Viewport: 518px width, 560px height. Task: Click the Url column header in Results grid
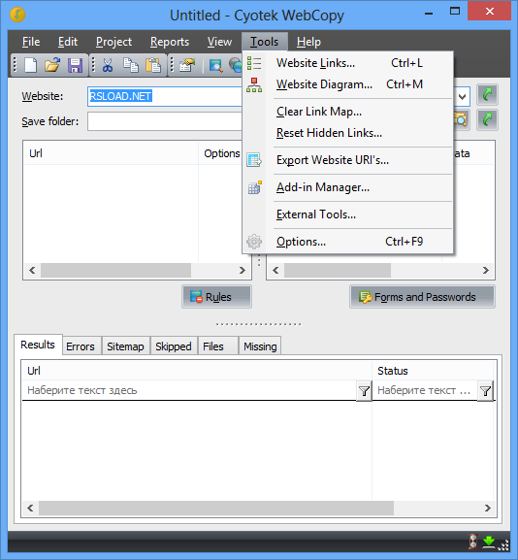coord(197,371)
